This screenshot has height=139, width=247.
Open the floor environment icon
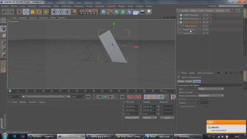click(x=136, y=12)
